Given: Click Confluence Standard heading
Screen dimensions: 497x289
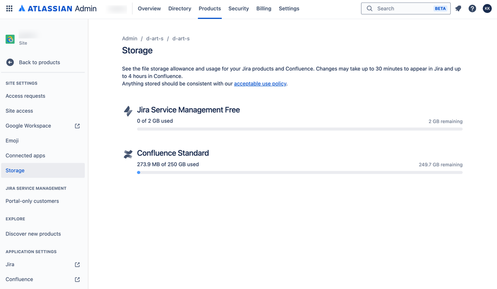Looking at the screenshot, I should pyautogui.click(x=173, y=153).
